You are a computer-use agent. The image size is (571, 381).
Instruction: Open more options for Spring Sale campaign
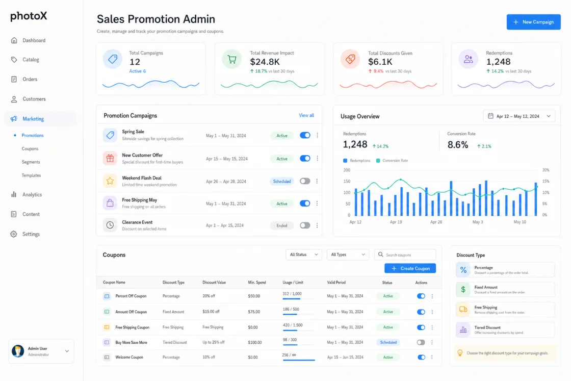(317, 135)
